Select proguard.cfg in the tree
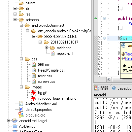132x132 pixels. (x=35, y=115)
